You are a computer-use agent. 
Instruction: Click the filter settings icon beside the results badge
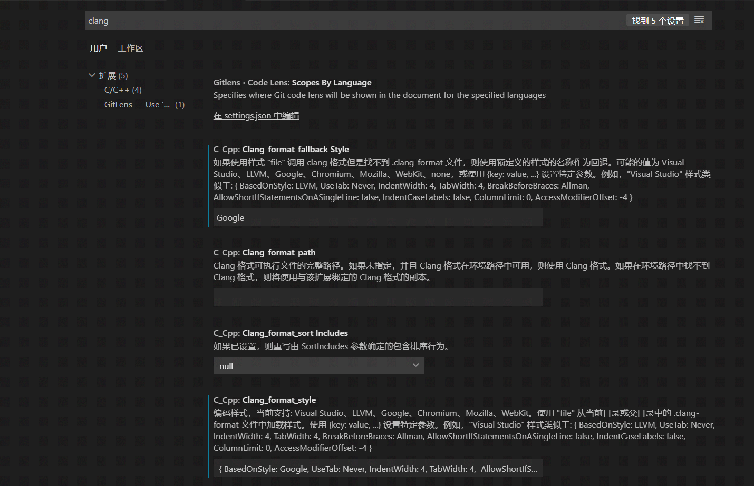[699, 19]
